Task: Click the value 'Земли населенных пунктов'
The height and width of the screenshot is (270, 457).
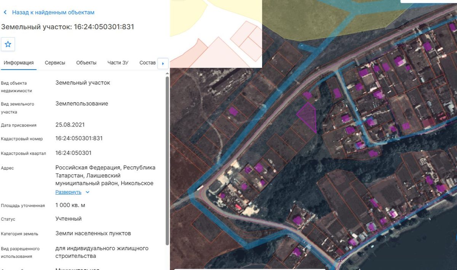Action: 93,233
